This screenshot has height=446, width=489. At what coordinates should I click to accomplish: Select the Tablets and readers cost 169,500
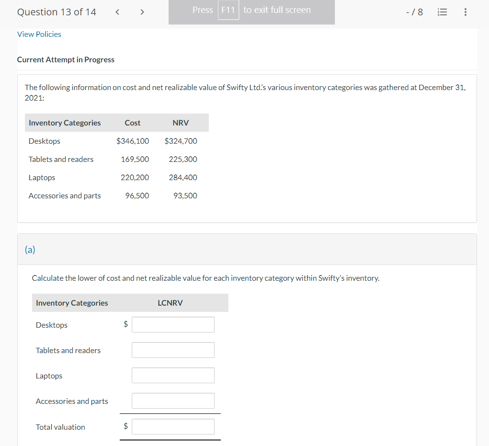coord(135,160)
